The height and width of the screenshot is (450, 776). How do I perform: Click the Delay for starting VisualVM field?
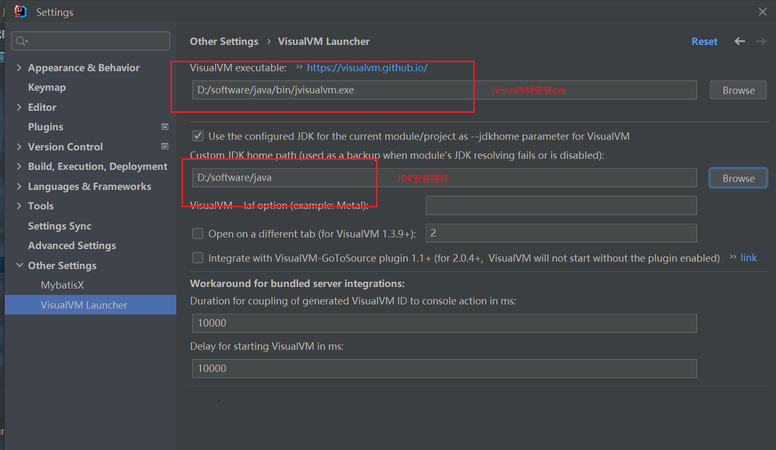pyautogui.click(x=444, y=368)
